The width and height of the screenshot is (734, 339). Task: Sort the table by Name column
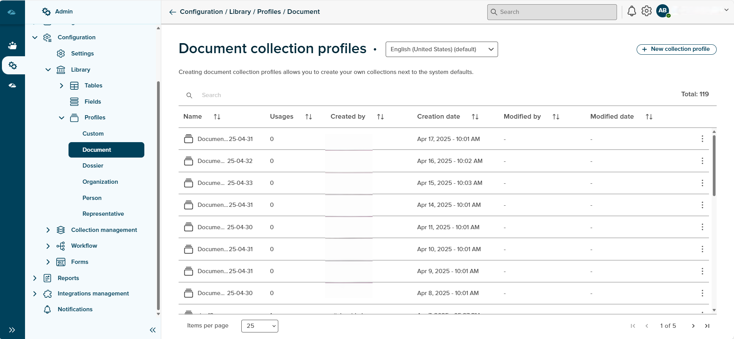(x=217, y=117)
